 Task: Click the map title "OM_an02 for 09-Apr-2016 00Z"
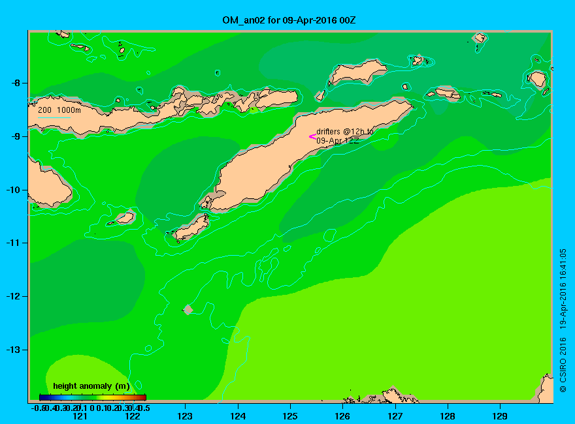[x=289, y=20]
